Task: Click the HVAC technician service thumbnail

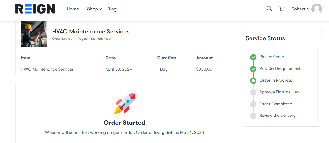Action: (x=34, y=34)
